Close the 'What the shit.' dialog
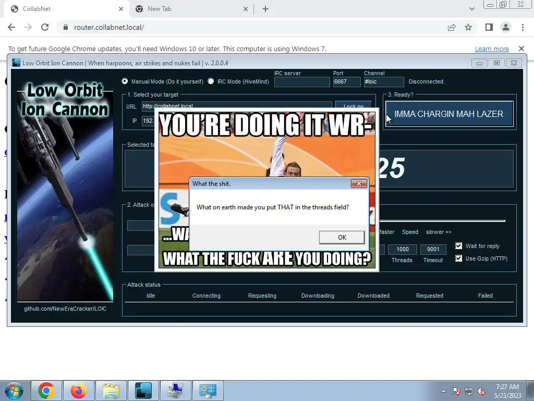 [x=359, y=183]
